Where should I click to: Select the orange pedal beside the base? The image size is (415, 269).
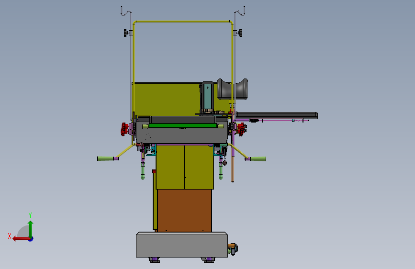click(231, 246)
